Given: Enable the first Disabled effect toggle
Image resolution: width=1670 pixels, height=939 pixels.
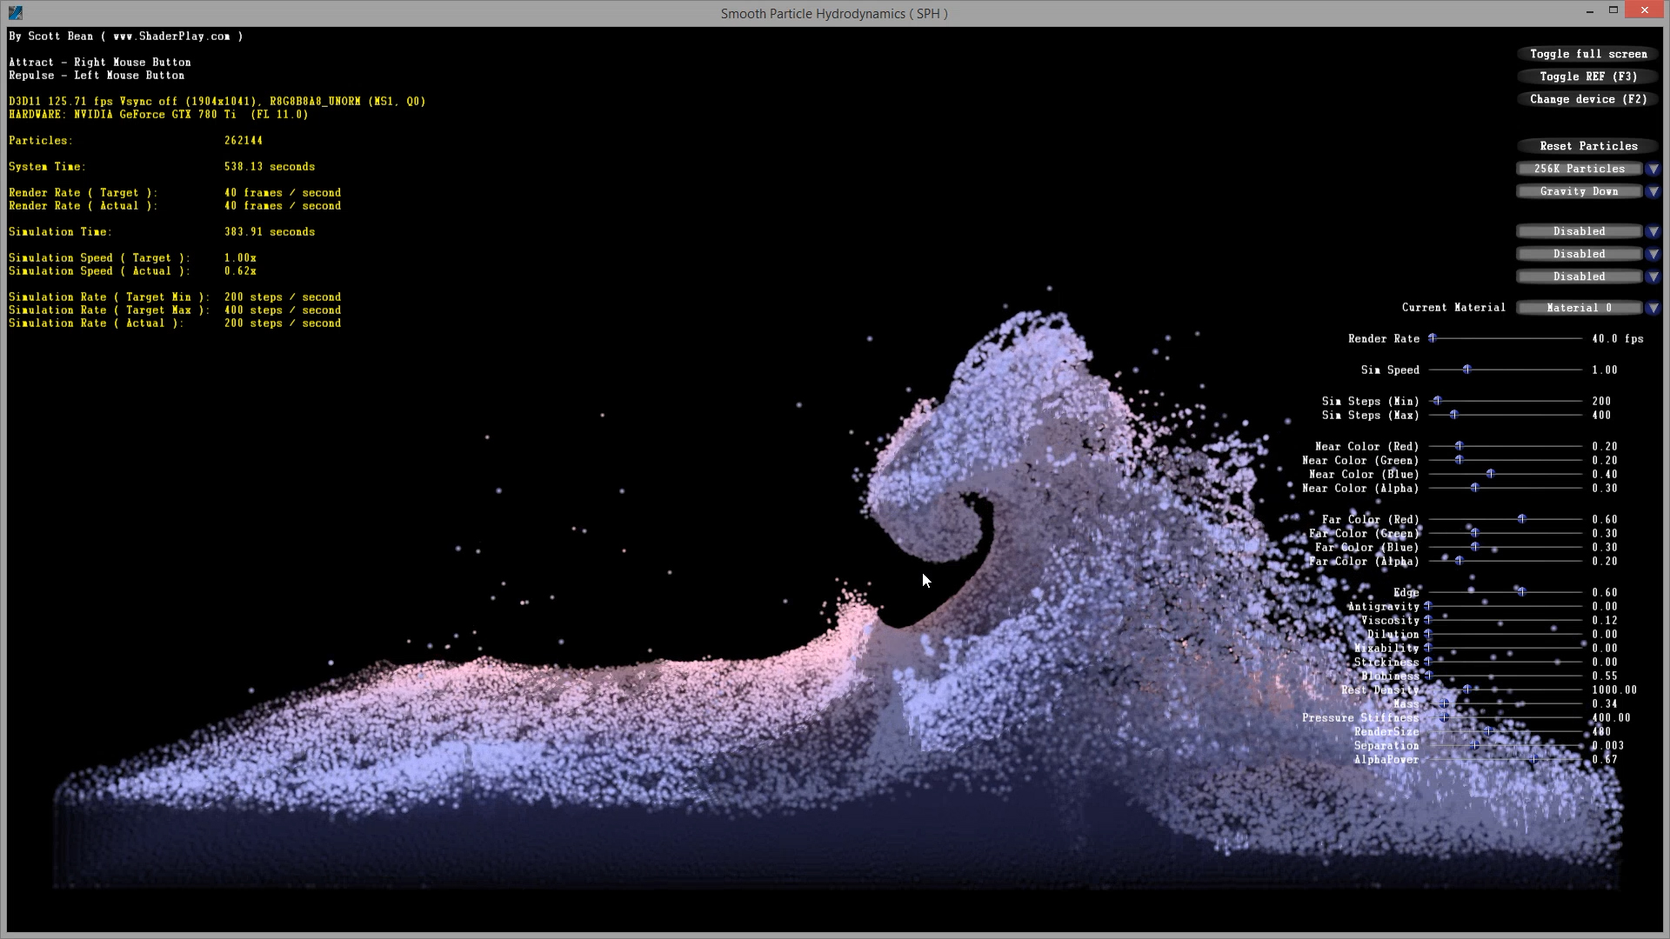Looking at the screenshot, I should click(x=1580, y=230).
